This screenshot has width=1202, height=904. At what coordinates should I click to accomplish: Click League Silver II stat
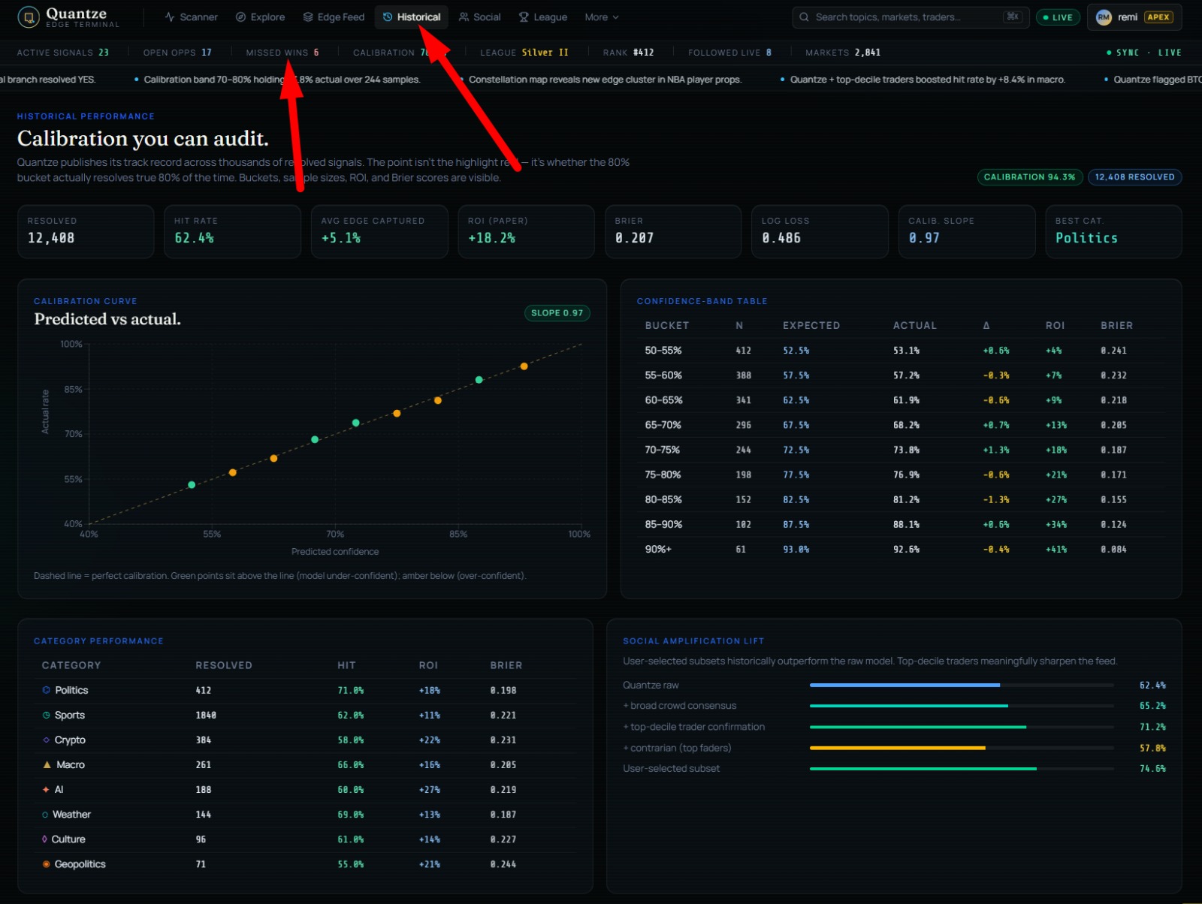click(x=524, y=53)
